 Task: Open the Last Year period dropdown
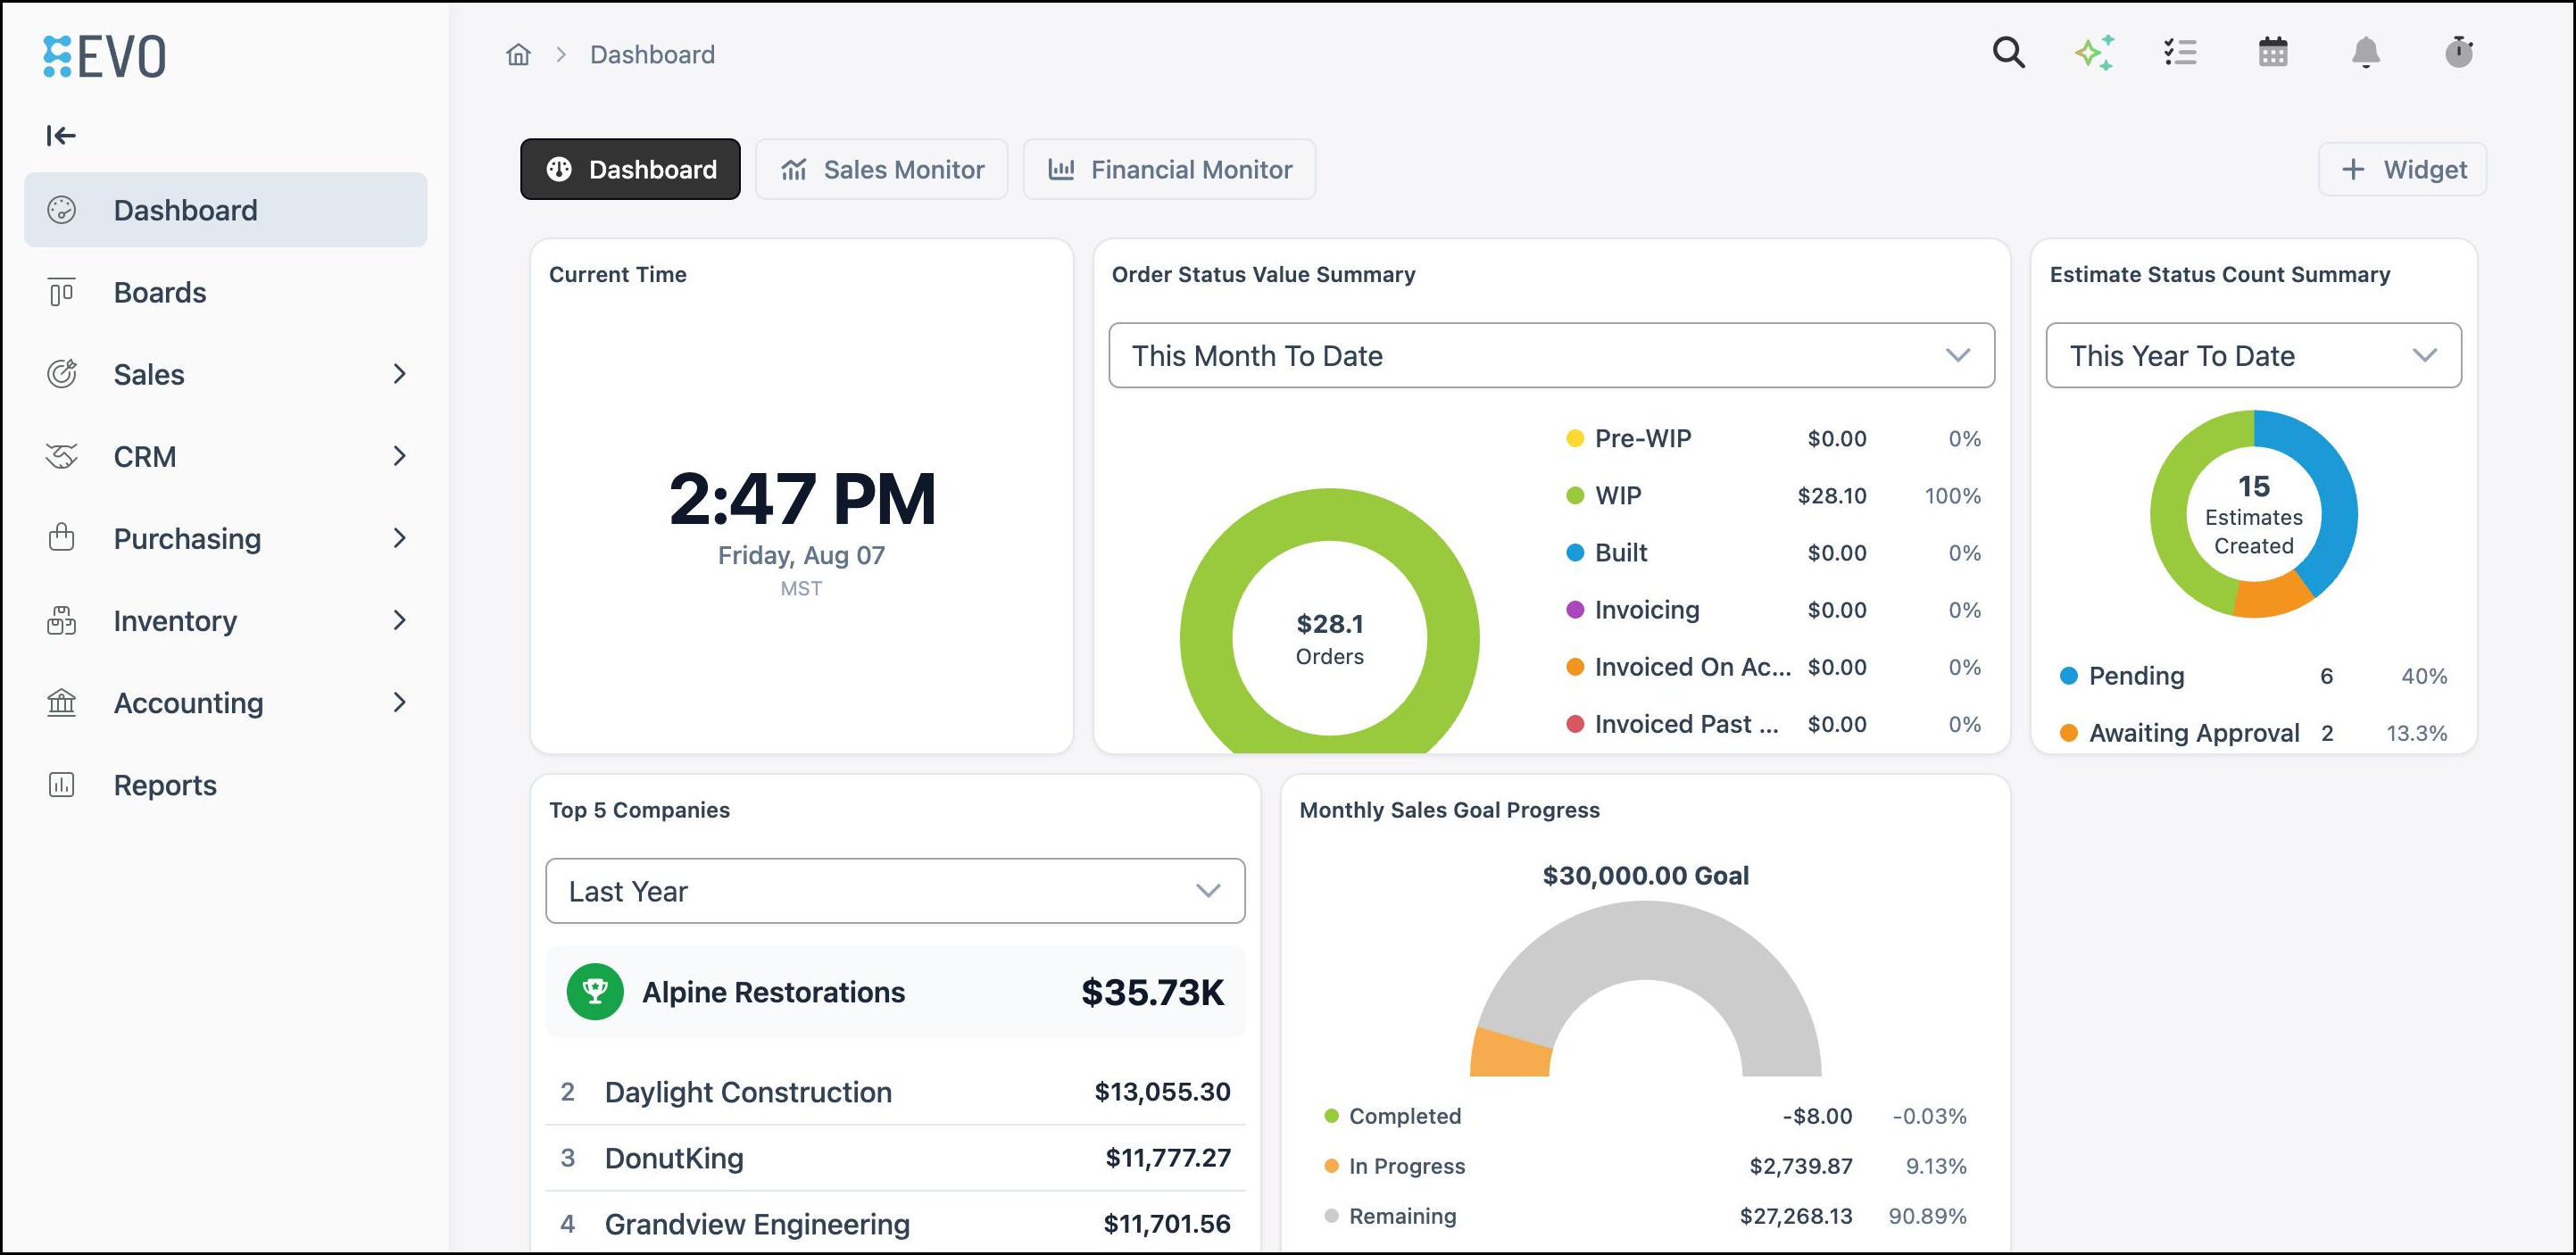895,891
